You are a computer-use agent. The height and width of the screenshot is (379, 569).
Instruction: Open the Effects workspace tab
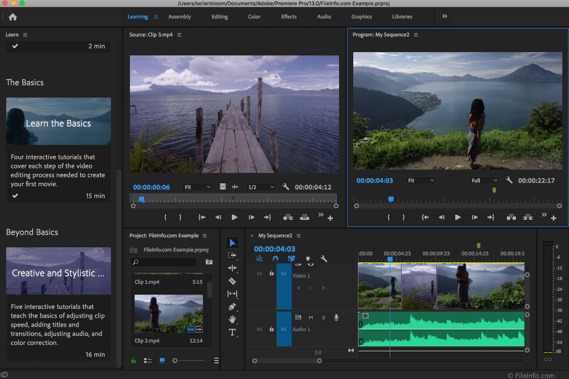pyautogui.click(x=289, y=16)
